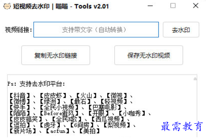The height and width of the screenshot is (138, 206).
Task: Click 【acfun】 in the platform list
Action: (x=57, y=131)
